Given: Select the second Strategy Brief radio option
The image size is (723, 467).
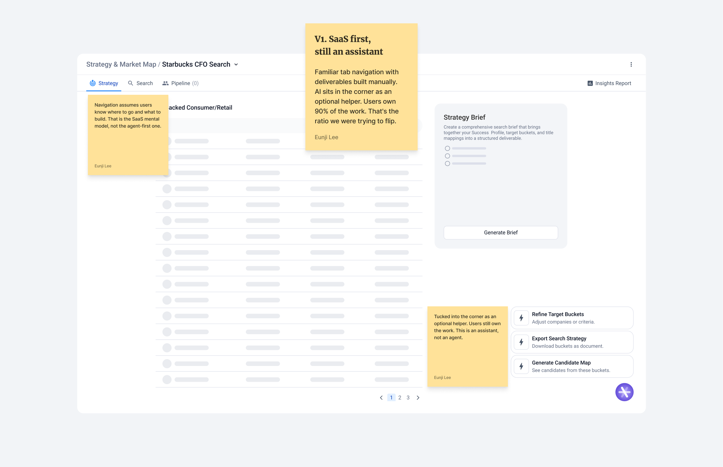Looking at the screenshot, I should pyautogui.click(x=447, y=156).
